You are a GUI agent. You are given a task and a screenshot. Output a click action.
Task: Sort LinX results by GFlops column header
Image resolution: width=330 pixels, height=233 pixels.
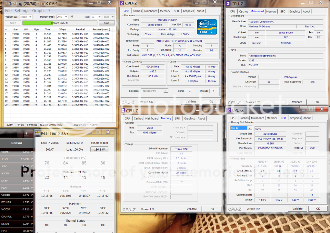coord(62,29)
